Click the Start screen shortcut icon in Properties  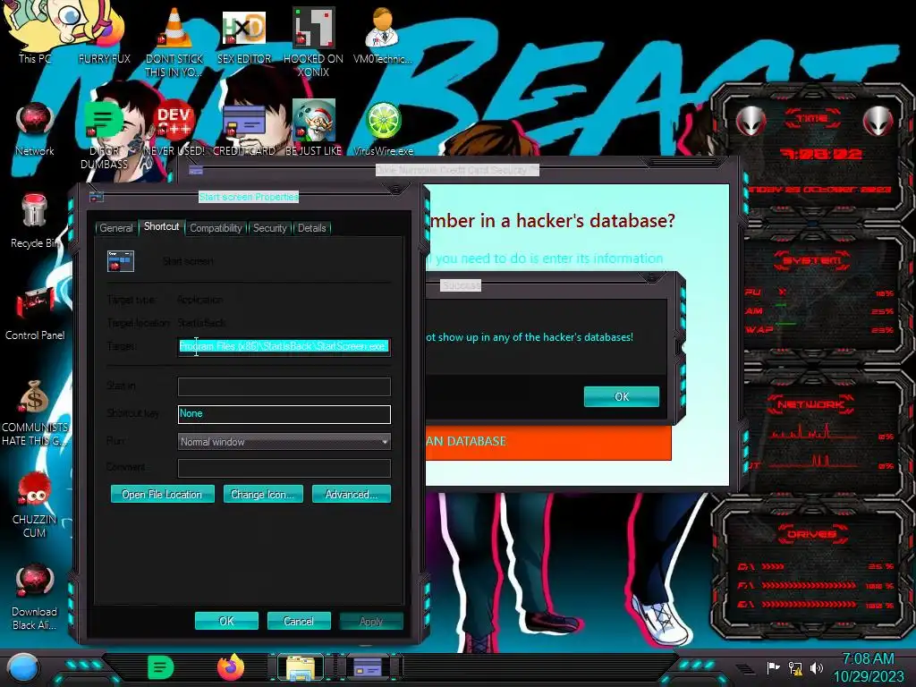[121, 261]
